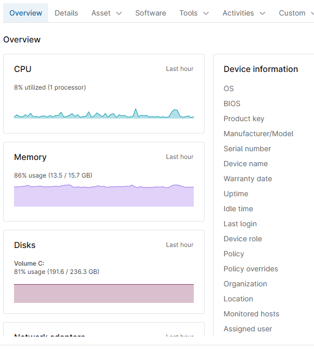314x350 pixels.
Task: Click the Device role field label
Action: click(243, 239)
